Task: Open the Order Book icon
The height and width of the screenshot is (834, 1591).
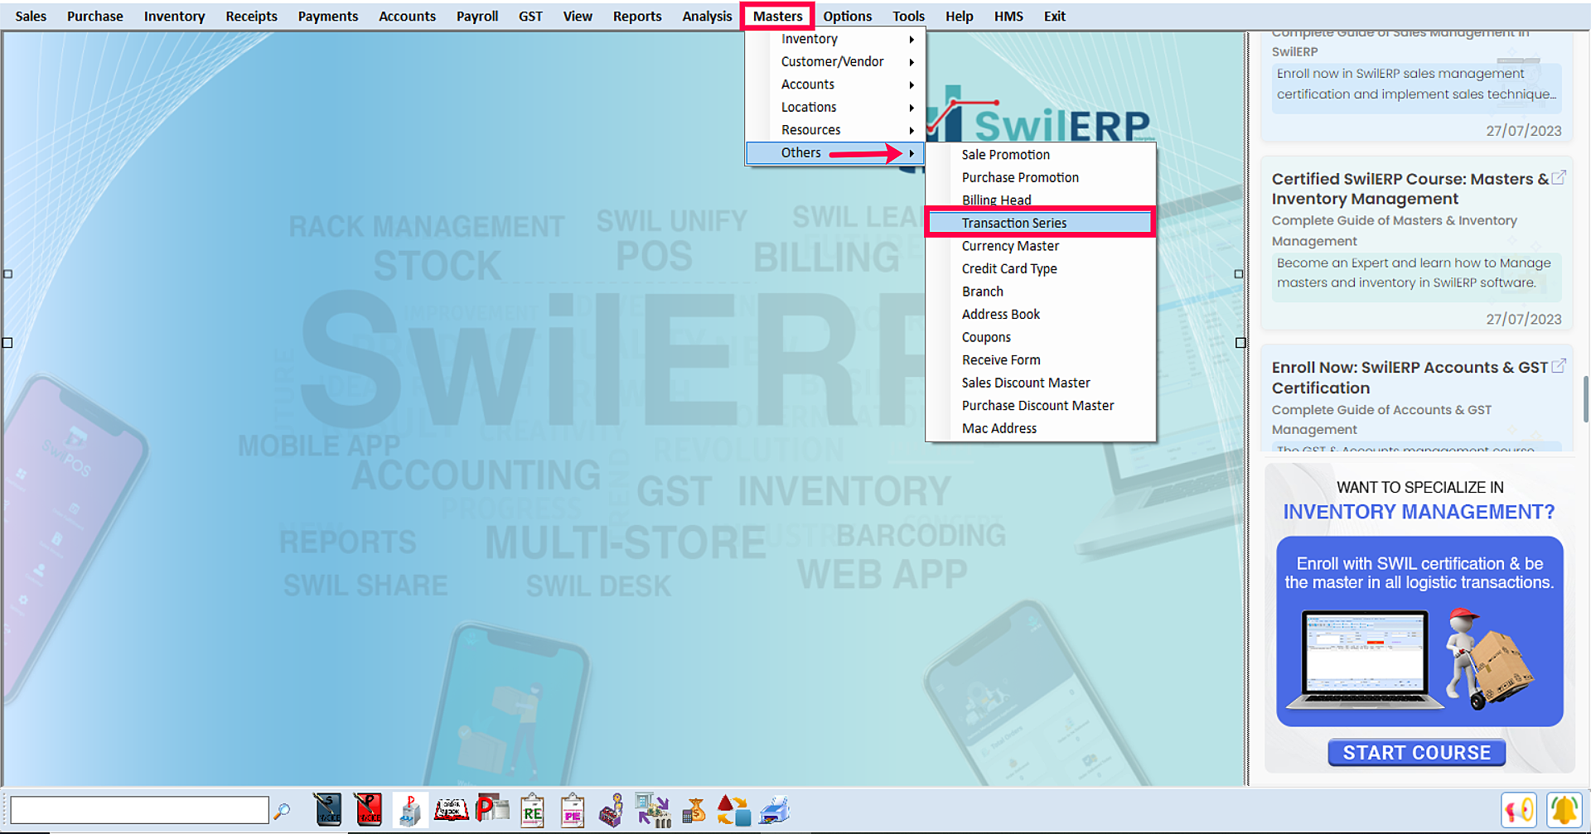Action: pyautogui.click(x=452, y=809)
